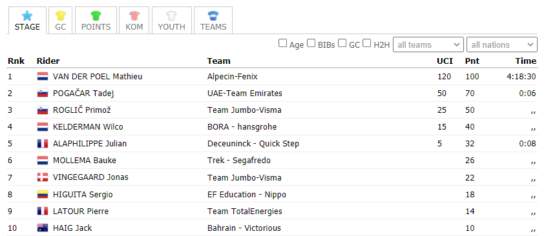Viewport: 546px width, 236px height.
Task: Click the Dutch flag beside Van der Poel
Action: (x=43, y=77)
